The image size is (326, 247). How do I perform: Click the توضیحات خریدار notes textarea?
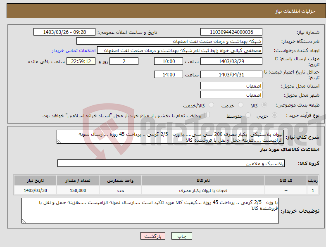pos(150,211)
